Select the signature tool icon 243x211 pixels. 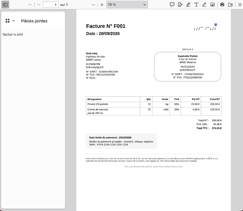pyautogui.click(x=180, y=5)
